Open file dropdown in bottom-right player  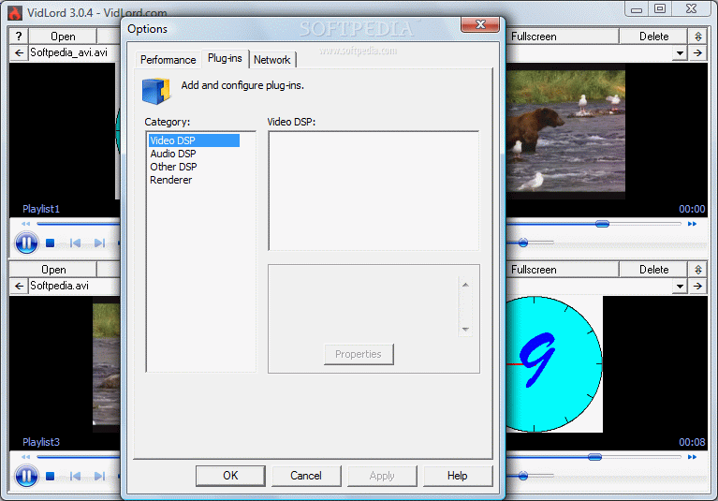680,287
